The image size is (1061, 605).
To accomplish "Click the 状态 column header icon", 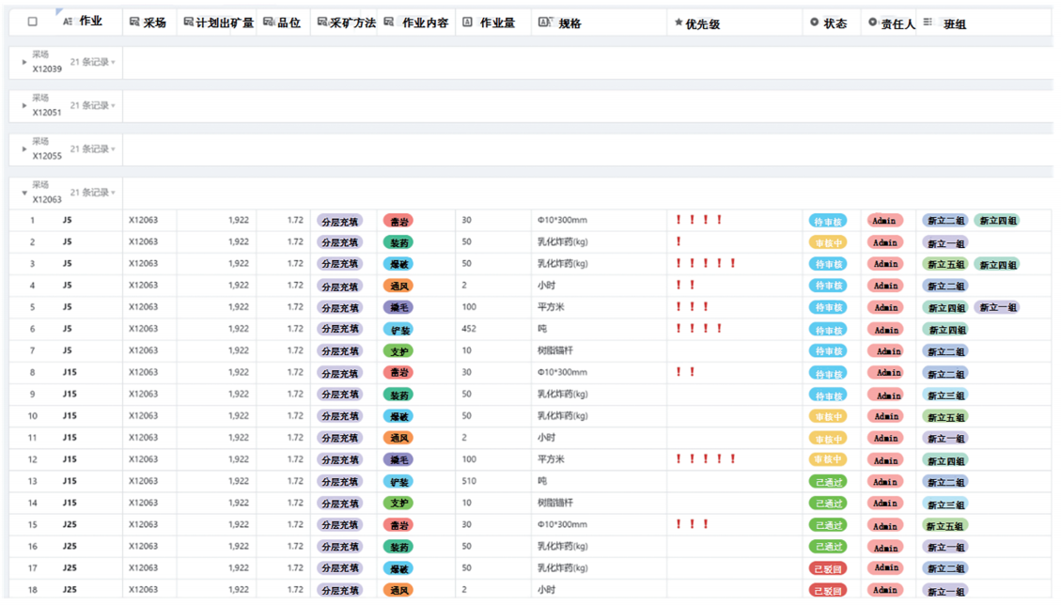I will click(814, 23).
